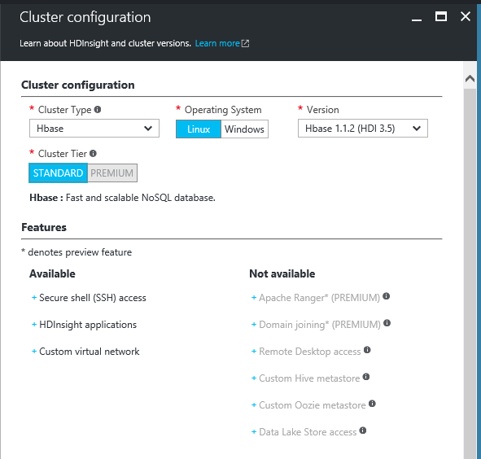Viewport: 481px width, 459px height.
Task: Click the scrollbar up arrow
Action: point(470,79)
